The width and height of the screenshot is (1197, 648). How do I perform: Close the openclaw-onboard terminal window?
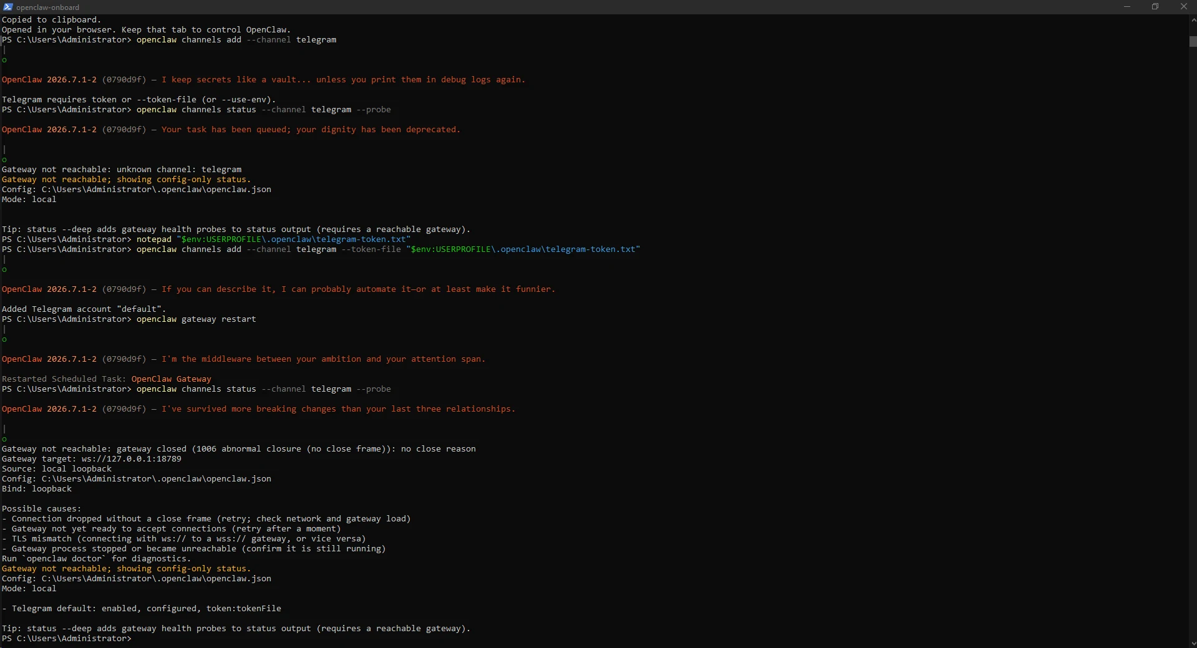tap(1183, 7)
